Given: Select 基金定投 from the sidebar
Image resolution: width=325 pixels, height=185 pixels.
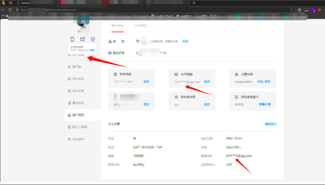Looking at the screenshot, I should tap(78, 103).
